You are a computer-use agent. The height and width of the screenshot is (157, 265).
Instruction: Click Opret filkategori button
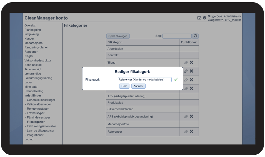pyautogui.click(x=118, y=36)
